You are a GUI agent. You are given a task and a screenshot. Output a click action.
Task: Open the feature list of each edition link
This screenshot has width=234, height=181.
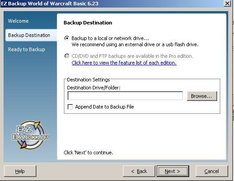tap(124, 63)
